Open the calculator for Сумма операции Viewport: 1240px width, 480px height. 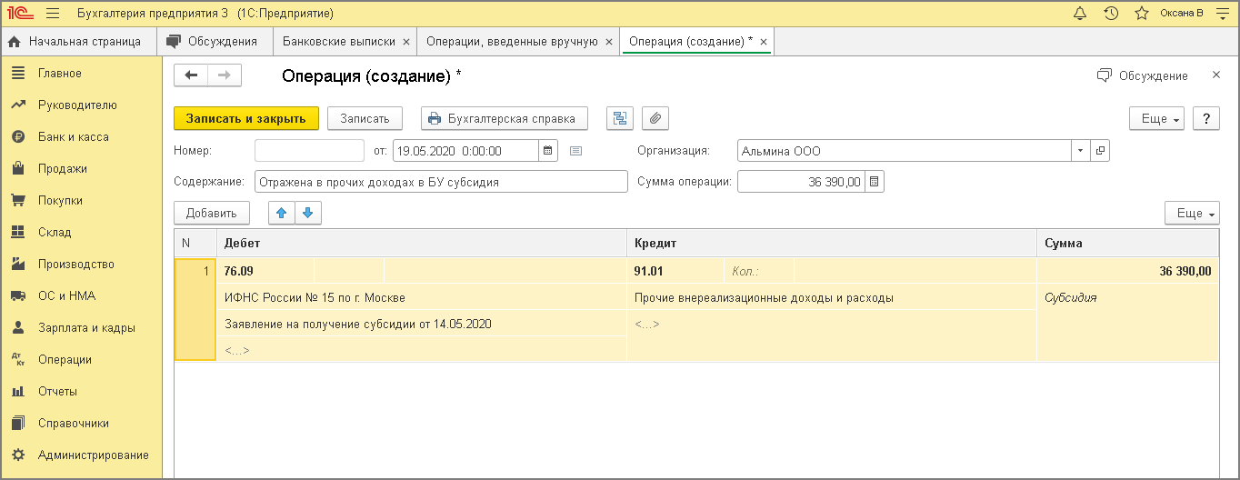874,182
